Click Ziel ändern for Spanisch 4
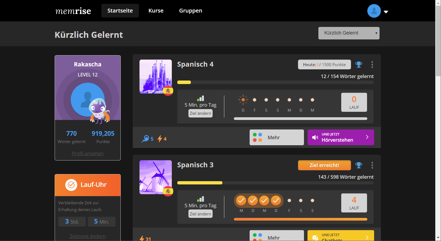441x241 pixels. (x=200, y=113)
